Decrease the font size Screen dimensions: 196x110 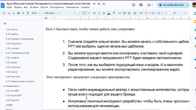click(80, 13)
